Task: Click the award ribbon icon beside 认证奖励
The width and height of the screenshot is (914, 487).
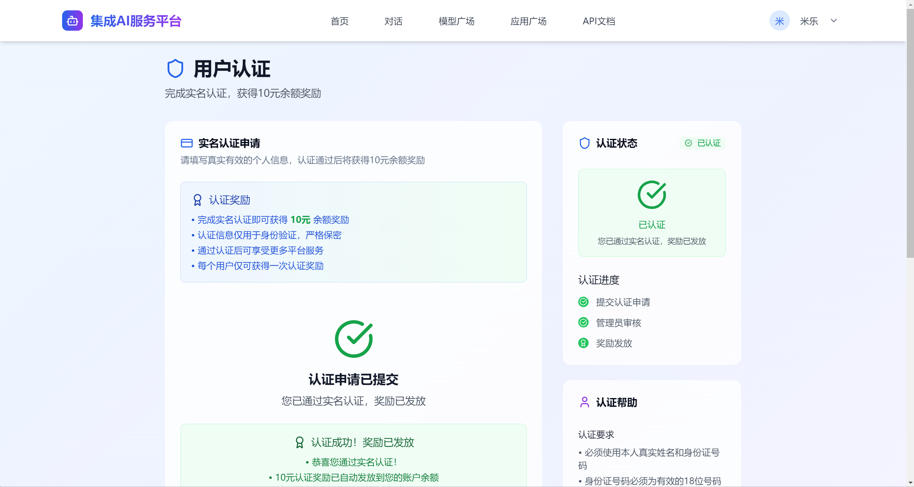Action: pos(197,200)
